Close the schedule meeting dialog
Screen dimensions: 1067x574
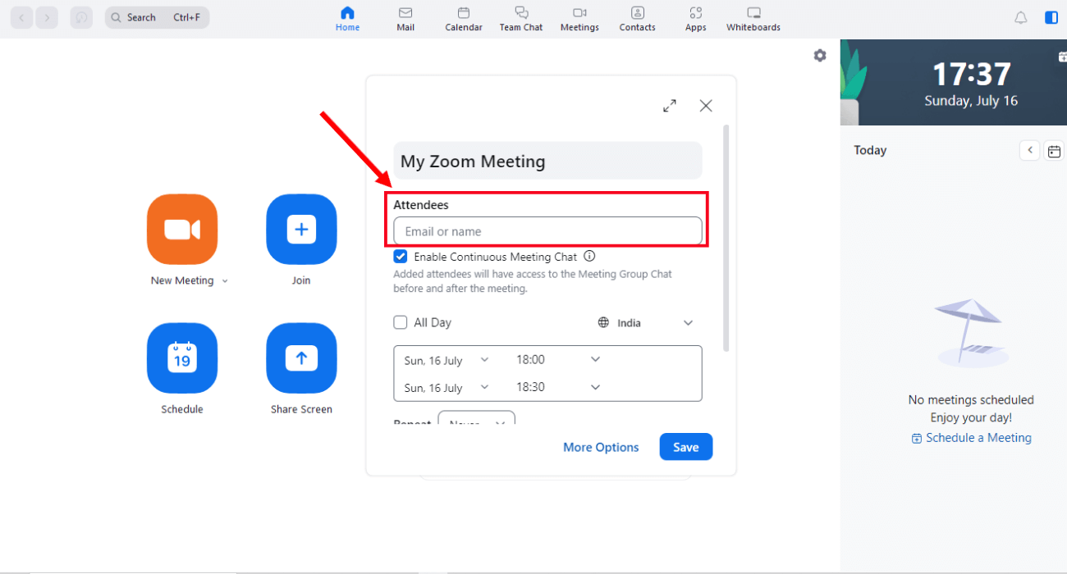pyautogui.click(x=706, y=106)
